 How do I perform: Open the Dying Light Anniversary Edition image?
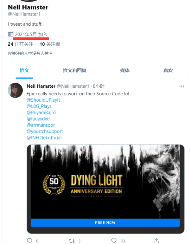click(x=105, y=181)
